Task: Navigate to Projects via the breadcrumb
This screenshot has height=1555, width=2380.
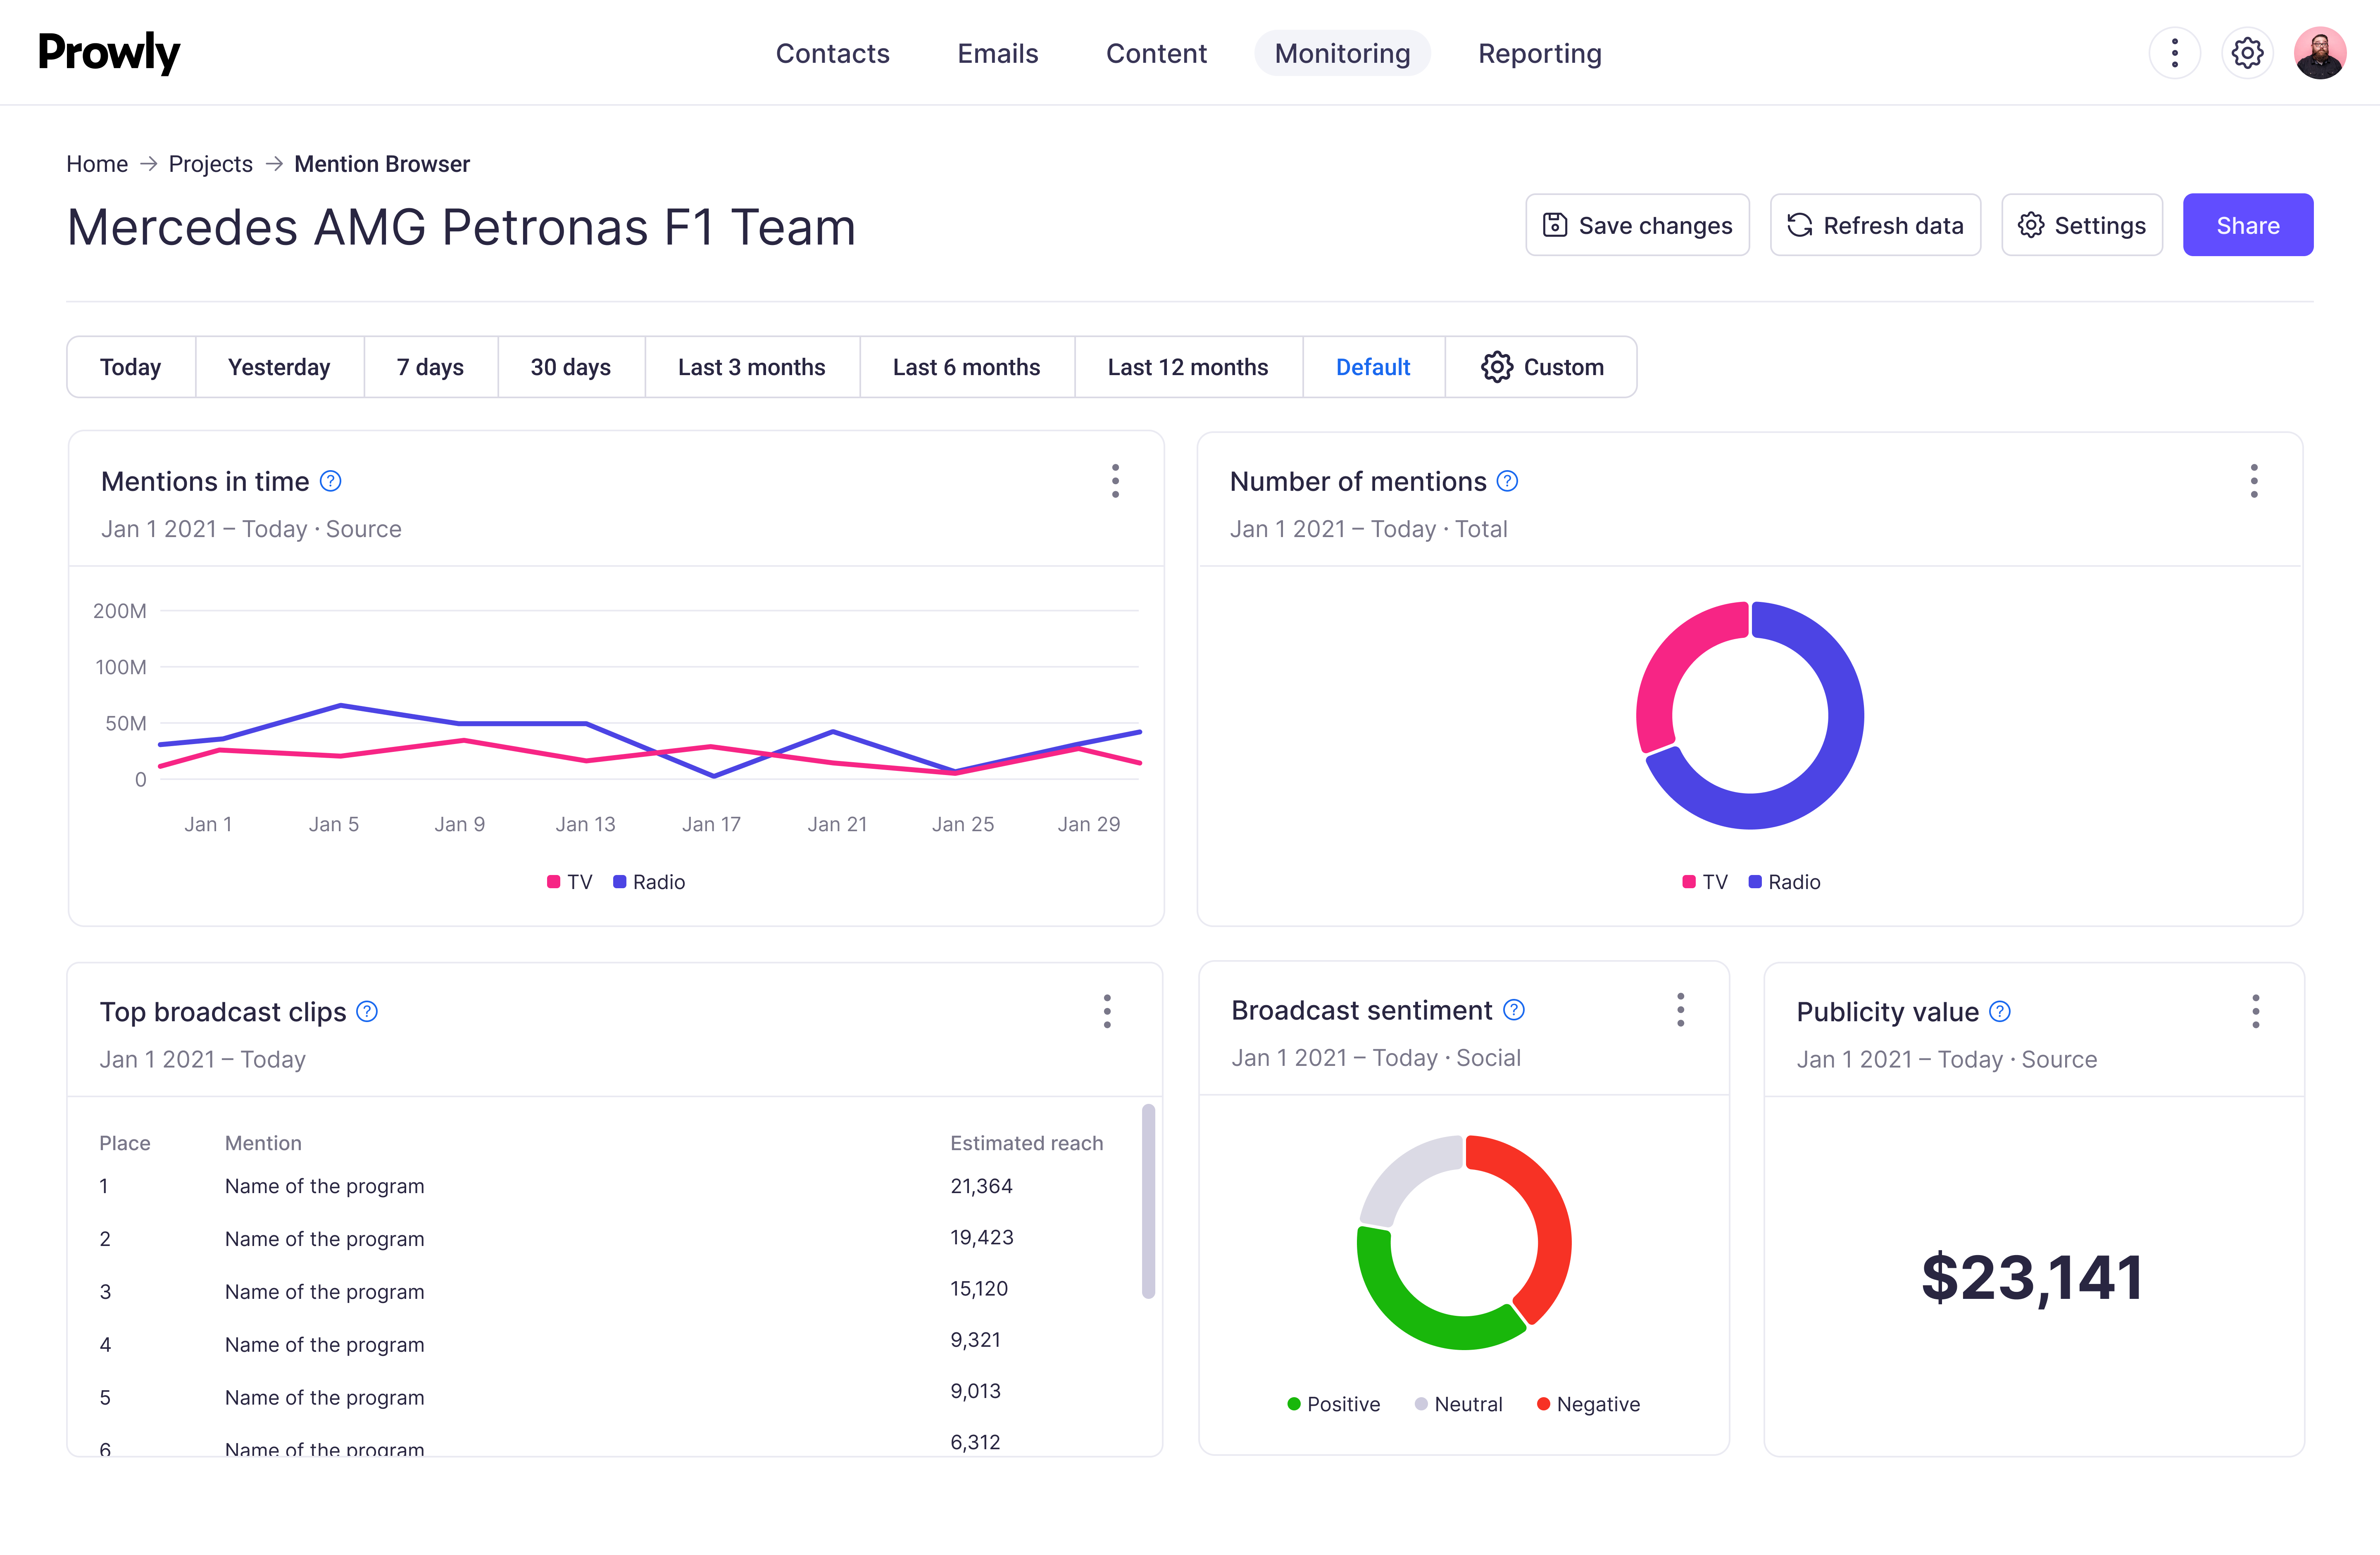Action: pos(211,163)
